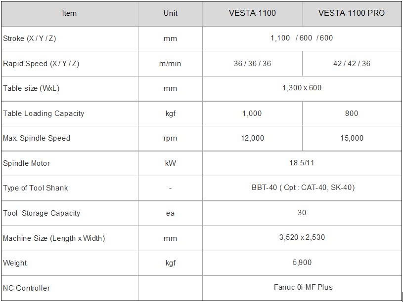Select the VESTA-1100 column header

252,13
